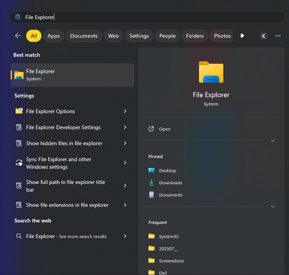Click the tools icon beside Show file extensions
This screenshot has height=275, width=289.
tap(19, 205)
